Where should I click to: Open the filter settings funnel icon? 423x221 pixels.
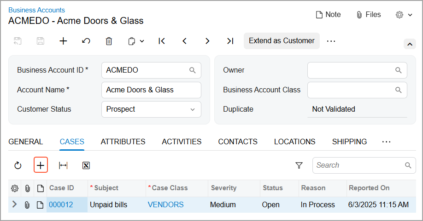299,165
